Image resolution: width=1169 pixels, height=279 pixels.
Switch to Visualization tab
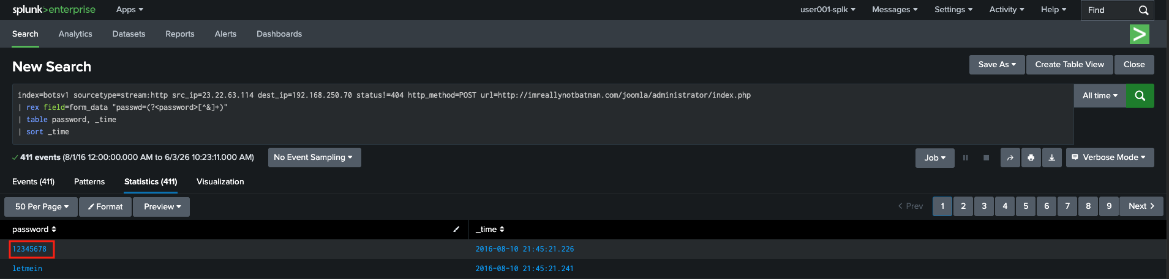click(x=220, y=182)
